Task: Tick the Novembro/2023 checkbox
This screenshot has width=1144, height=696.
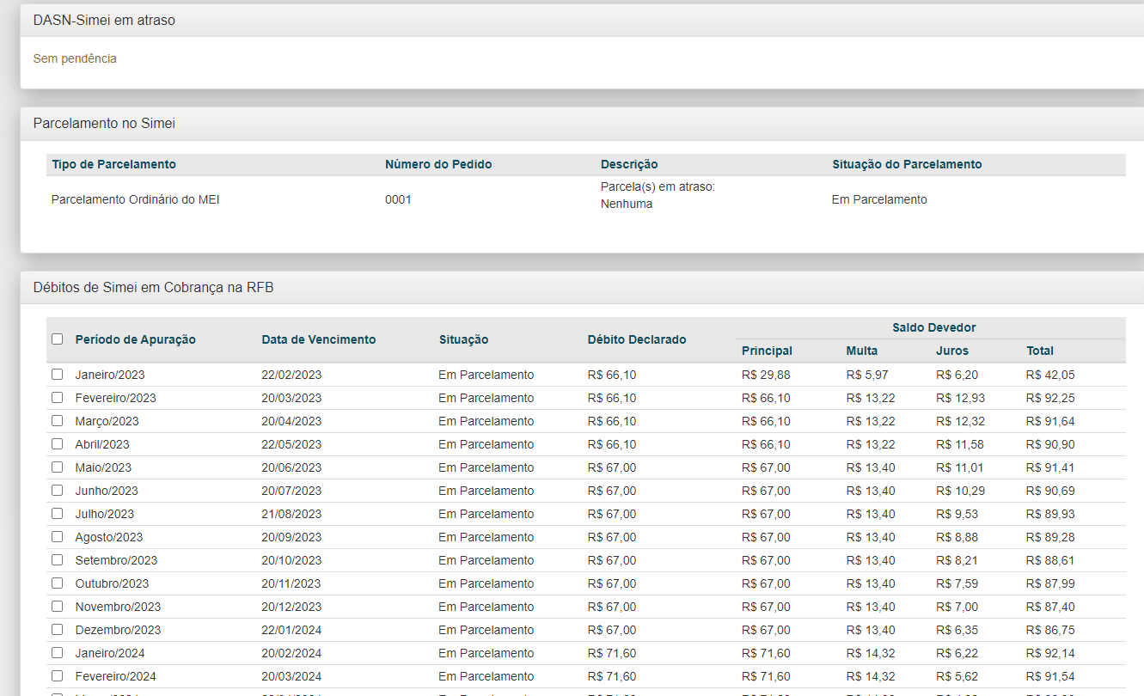Action: click(x=57, y=607)
